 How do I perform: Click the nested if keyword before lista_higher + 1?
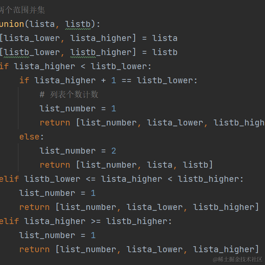click(24, 81)
